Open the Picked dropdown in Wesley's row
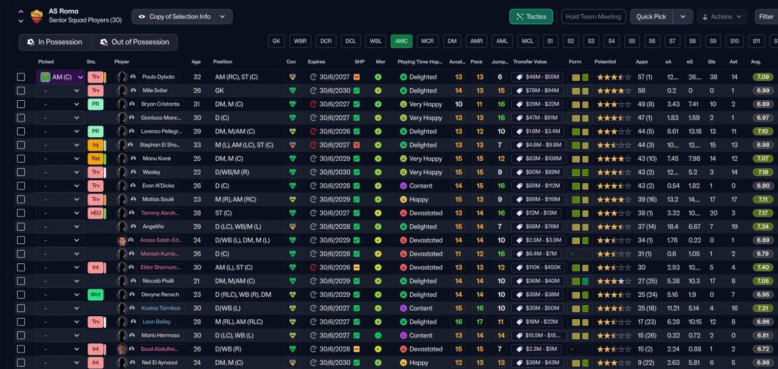This screenshot has width=778, height=369. (x=60, y=172)
